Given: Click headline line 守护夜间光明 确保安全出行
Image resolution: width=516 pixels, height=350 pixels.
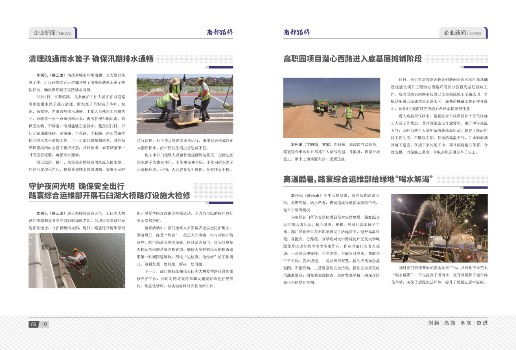Looking at the screenshot, I should tap(77, 186).
